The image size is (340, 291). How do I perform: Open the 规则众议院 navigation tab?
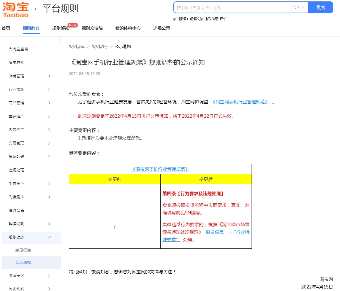(x=92, y=28)
